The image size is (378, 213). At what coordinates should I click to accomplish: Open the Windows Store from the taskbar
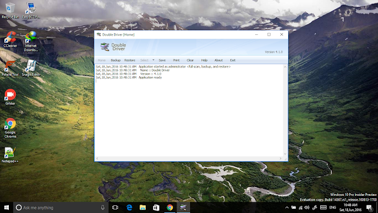point(156,208)
